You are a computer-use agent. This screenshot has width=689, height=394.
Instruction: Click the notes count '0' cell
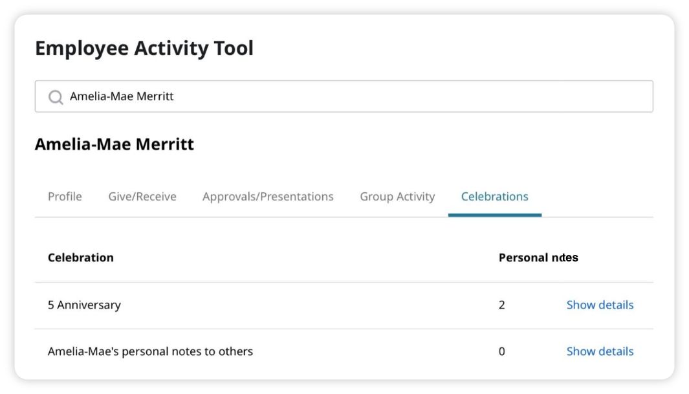(x=502, y=351)
